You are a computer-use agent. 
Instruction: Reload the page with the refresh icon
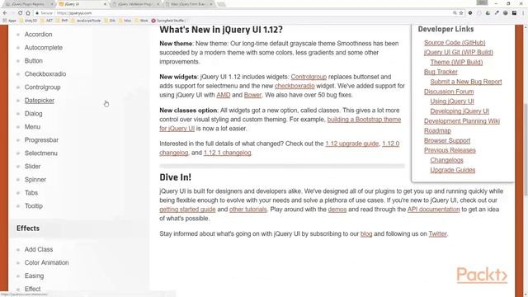[20, 13]
